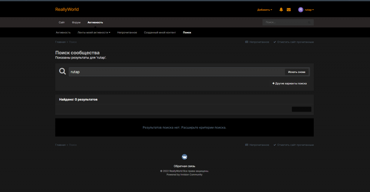Select the Активность main tab
The height and width of the screenshot is (192, 370).
point(95,23)
